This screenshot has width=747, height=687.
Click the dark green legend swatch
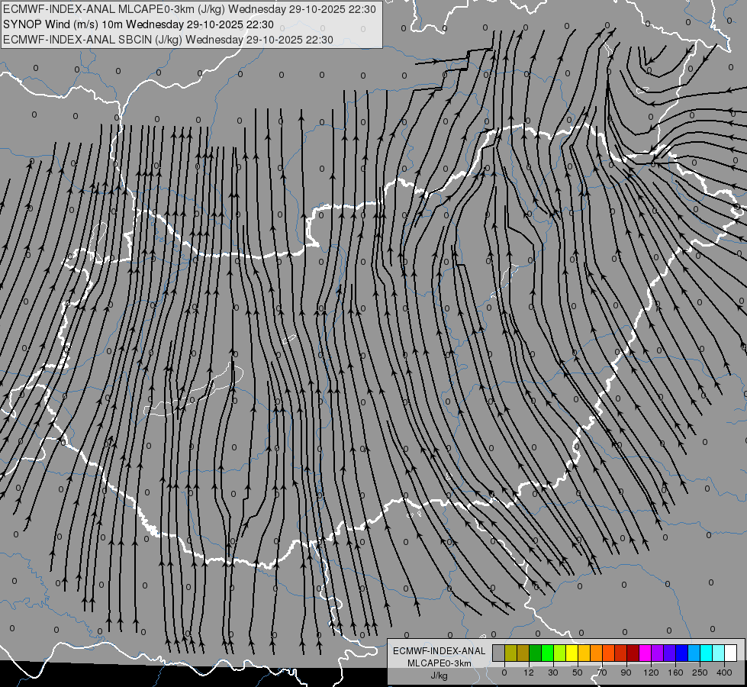[536, 653]
